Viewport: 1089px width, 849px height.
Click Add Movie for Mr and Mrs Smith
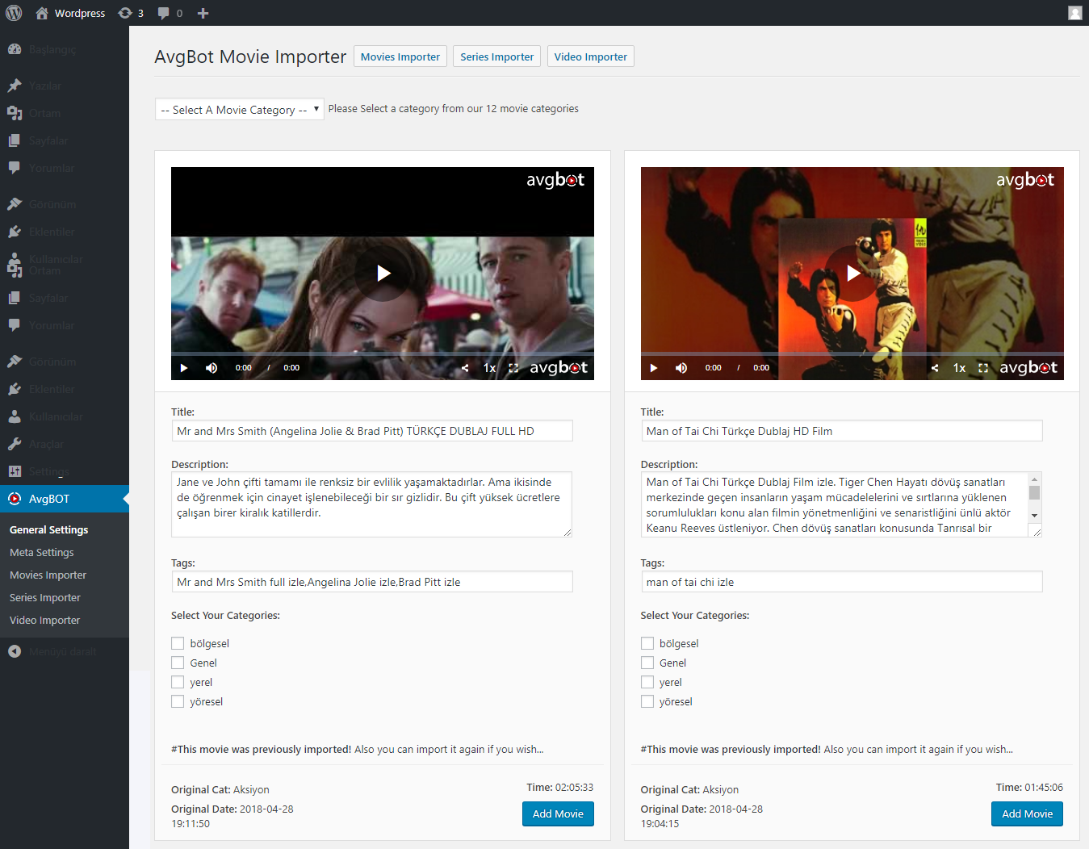558,813
